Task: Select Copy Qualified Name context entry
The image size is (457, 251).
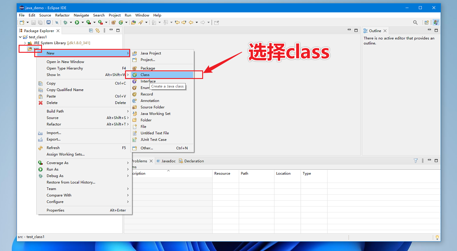Action: 84,90
